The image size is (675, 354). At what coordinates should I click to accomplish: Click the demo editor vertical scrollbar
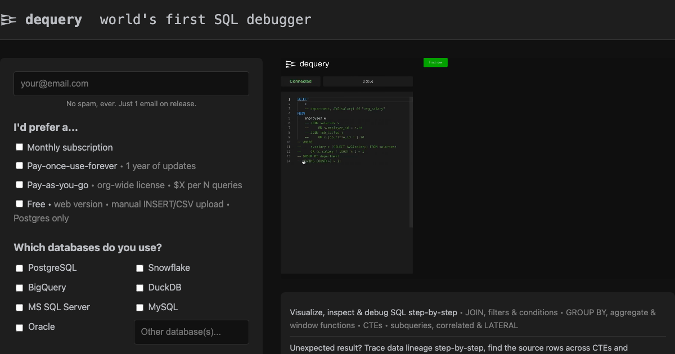coord(411,162)
